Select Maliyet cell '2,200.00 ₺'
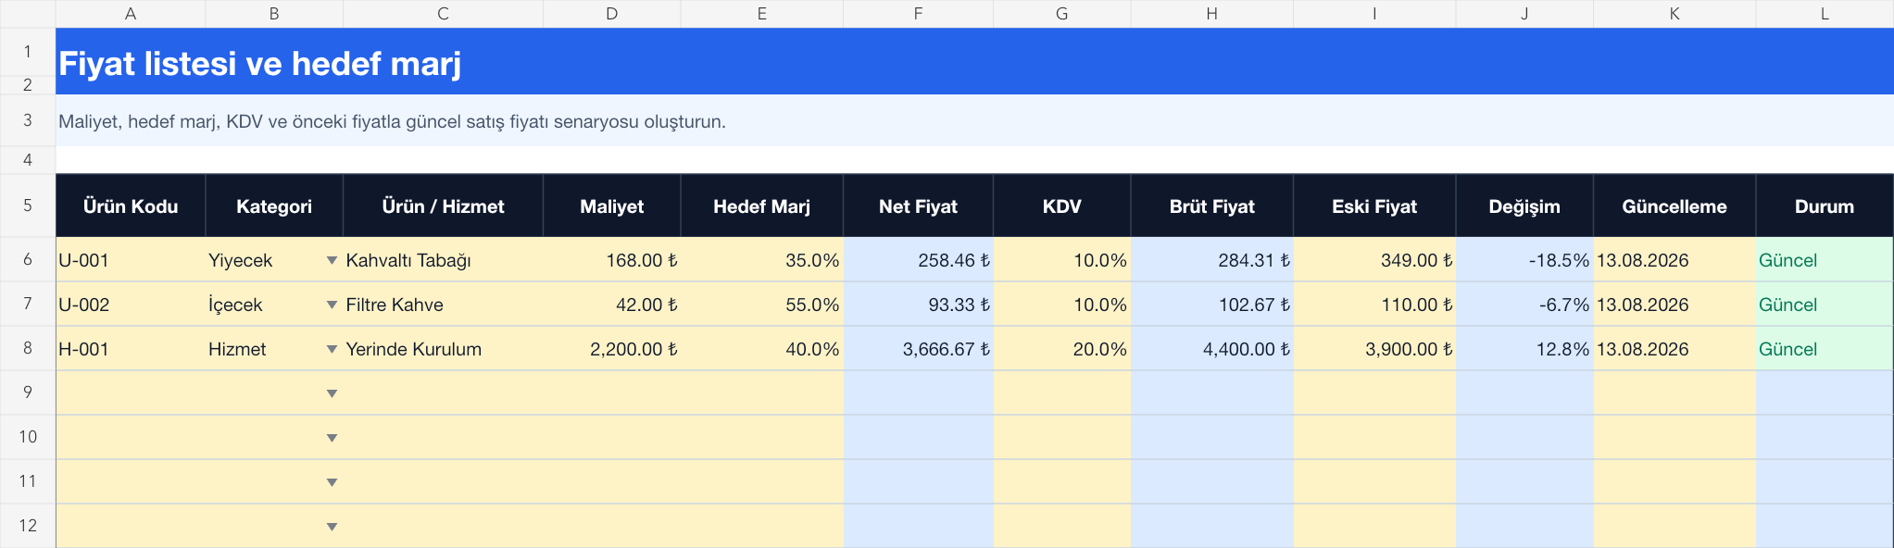This screenshot has height=548, width=1894. pos(611,349)
